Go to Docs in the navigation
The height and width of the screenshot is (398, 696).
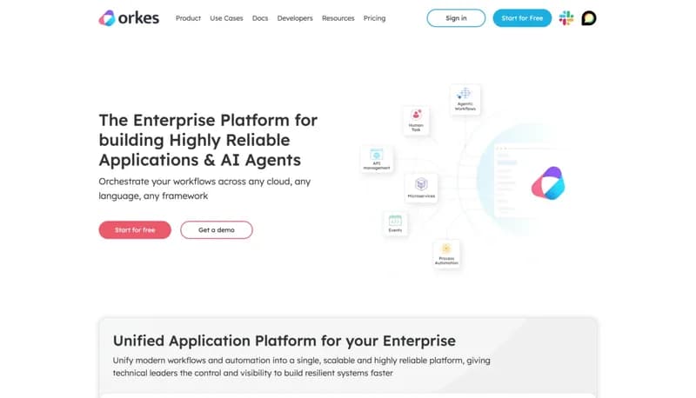coord(260,18)
